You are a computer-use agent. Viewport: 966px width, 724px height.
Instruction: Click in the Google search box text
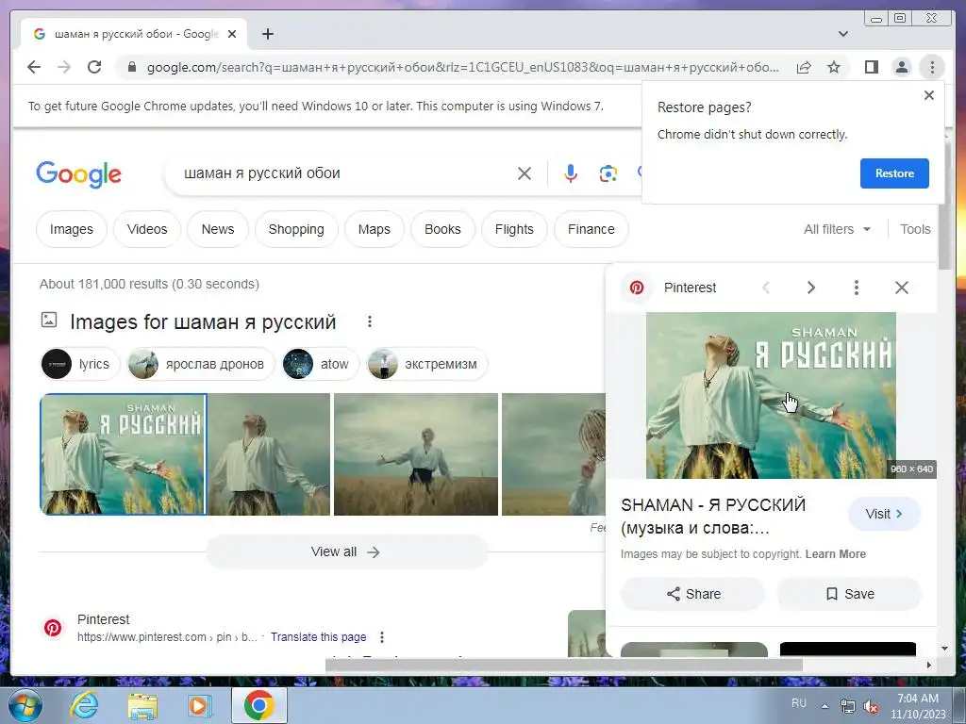(x=262, y=173)
